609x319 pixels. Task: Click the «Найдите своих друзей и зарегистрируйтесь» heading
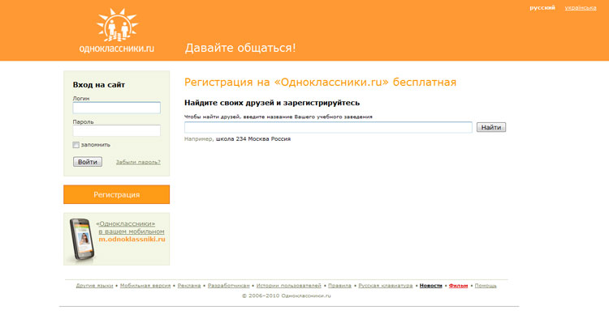click(x=272, y=103)
